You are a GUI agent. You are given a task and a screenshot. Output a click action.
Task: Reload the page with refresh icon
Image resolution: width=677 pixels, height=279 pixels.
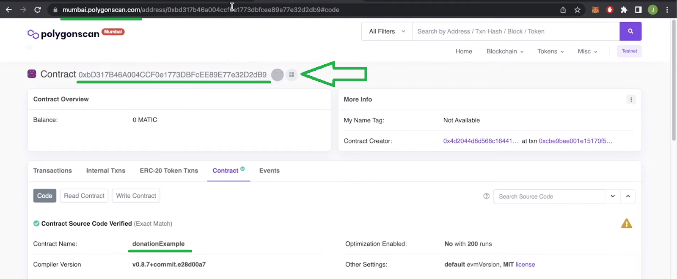coord(38,9)
